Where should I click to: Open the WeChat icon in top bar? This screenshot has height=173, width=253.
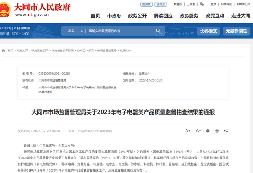201,4
